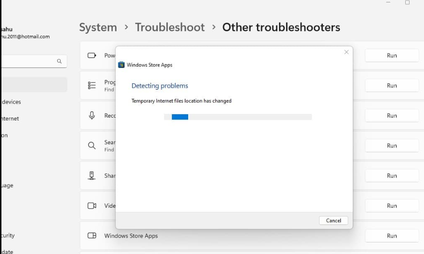Click the Program Compatibility list icon
424x254 pixels.
tap(91, 85)
